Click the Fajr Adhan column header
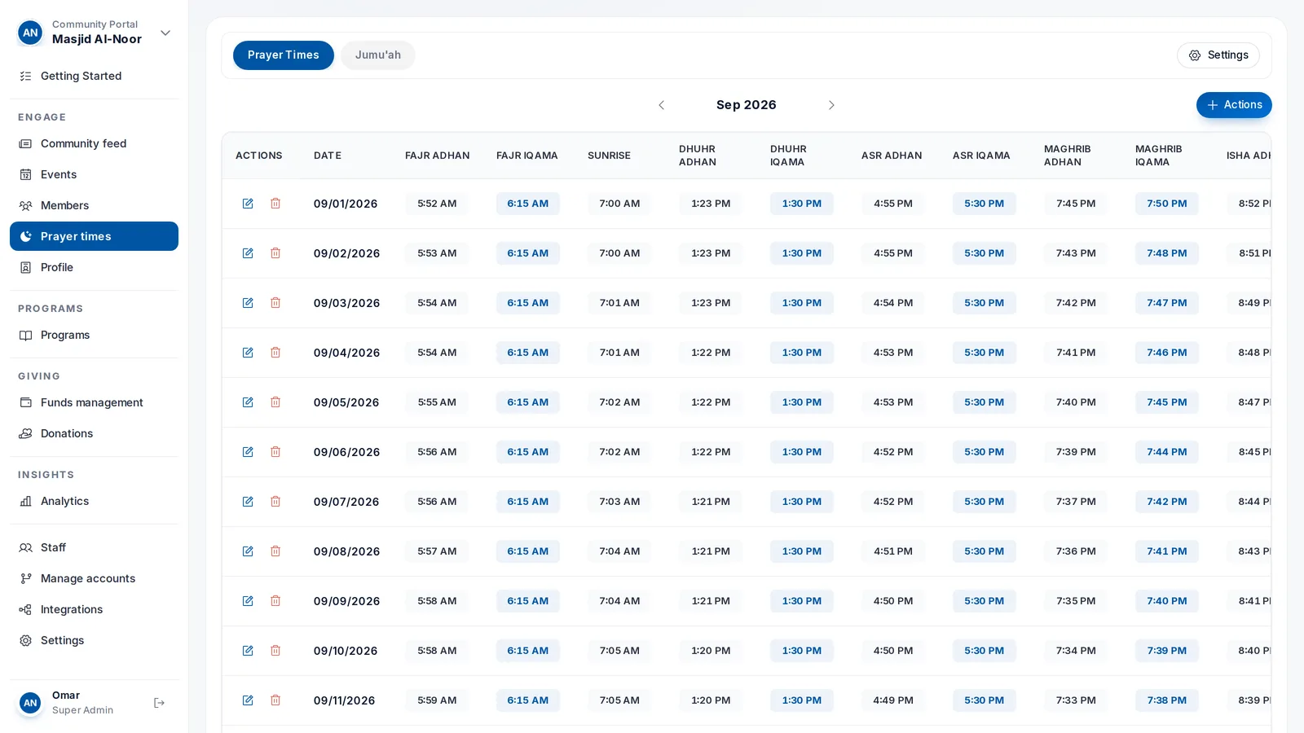 pos(438,156)
